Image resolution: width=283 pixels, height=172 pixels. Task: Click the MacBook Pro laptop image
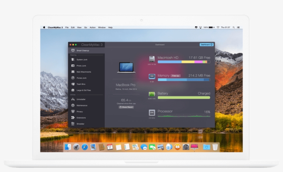tap(126, 67)
